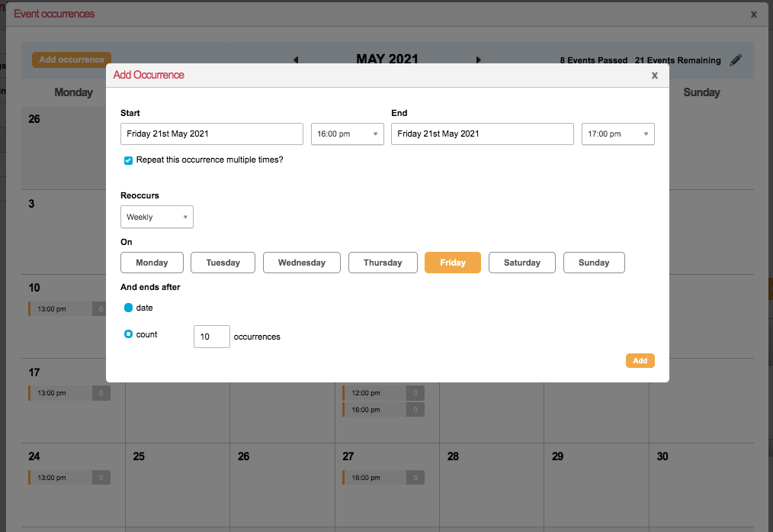This screenshot has width=773, height=532.
Task: Select the date radio button
Action: (x=128, y=308)
